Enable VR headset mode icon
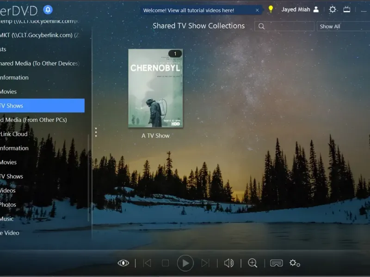 [x=276, y=263]
